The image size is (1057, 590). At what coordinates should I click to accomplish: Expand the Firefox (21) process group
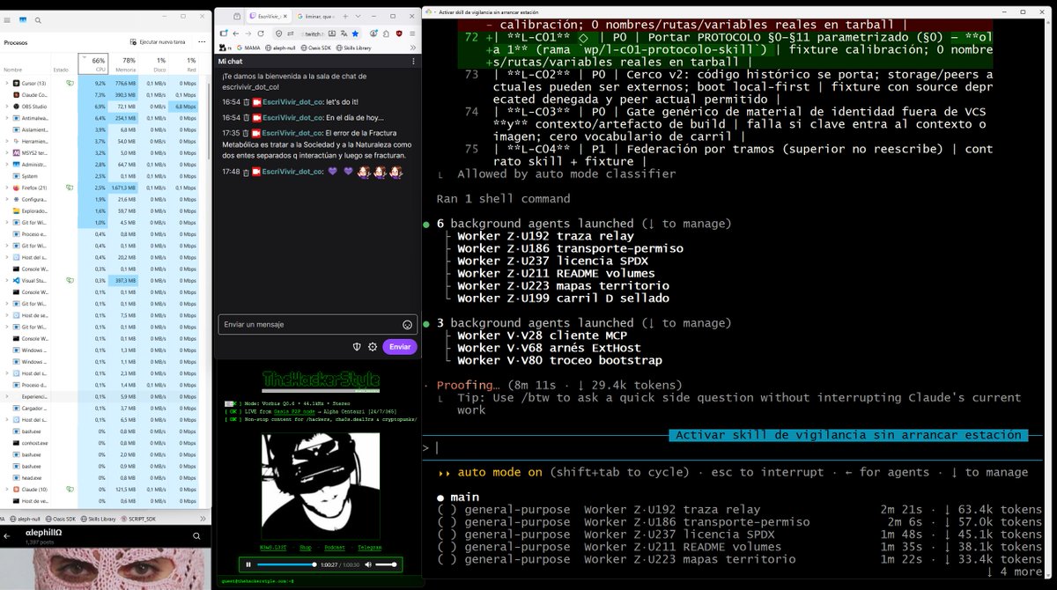coord(7,188)
